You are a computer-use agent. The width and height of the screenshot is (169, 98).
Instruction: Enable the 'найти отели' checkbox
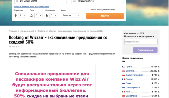[x=88, y=9]
